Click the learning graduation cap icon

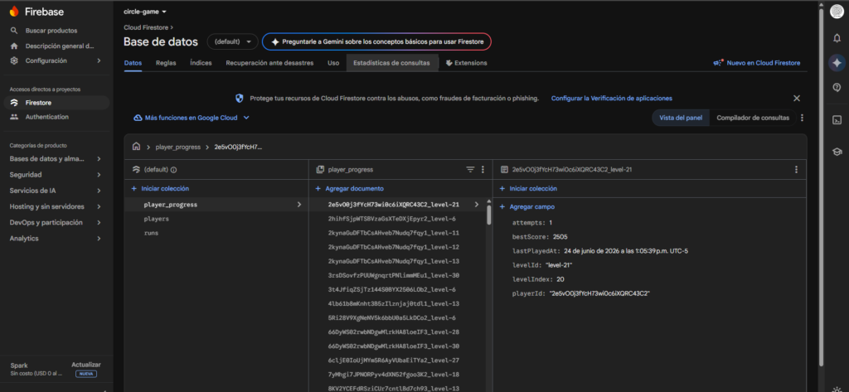click(x=837, y=152)
